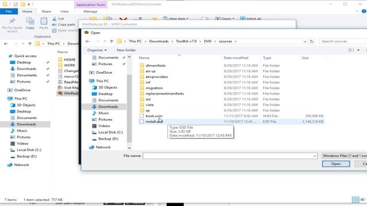Switch to the Home ribbon tab
The image size is (367, 206).
coord(27,11)
